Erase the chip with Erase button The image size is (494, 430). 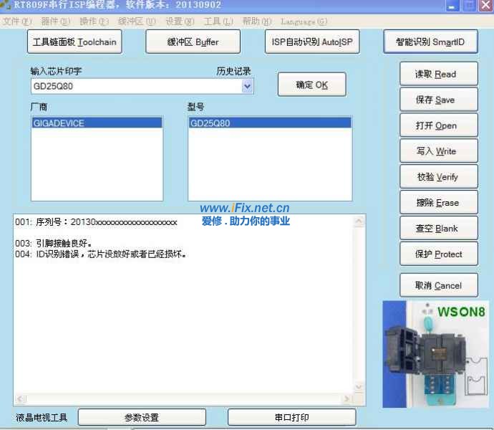[x=438, y=203]
